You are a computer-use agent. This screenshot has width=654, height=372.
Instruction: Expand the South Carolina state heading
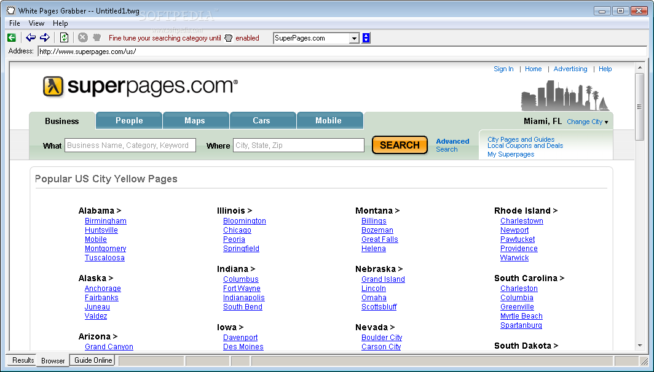529,278
